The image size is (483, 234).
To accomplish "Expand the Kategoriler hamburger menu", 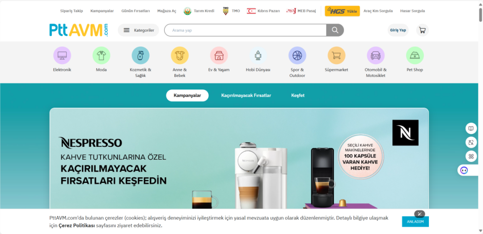I will click(x=139, y=30).
